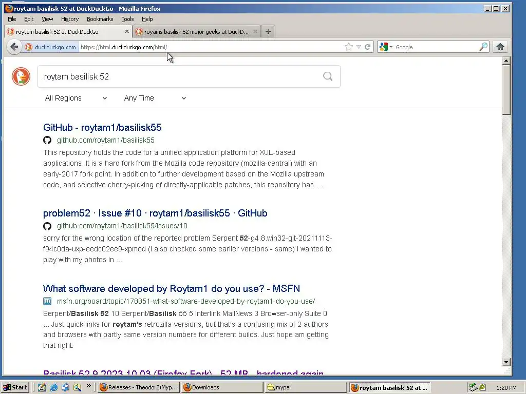The image size is (526, 394).
Task: Close the 'roytam basilisk 52' tab
Action: coord(126,31)
